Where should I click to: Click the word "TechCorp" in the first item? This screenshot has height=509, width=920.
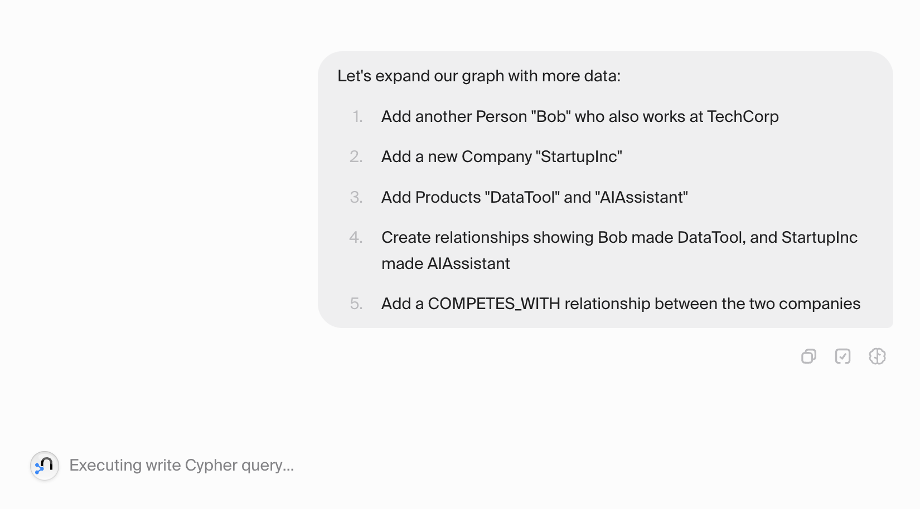(743, 116)
